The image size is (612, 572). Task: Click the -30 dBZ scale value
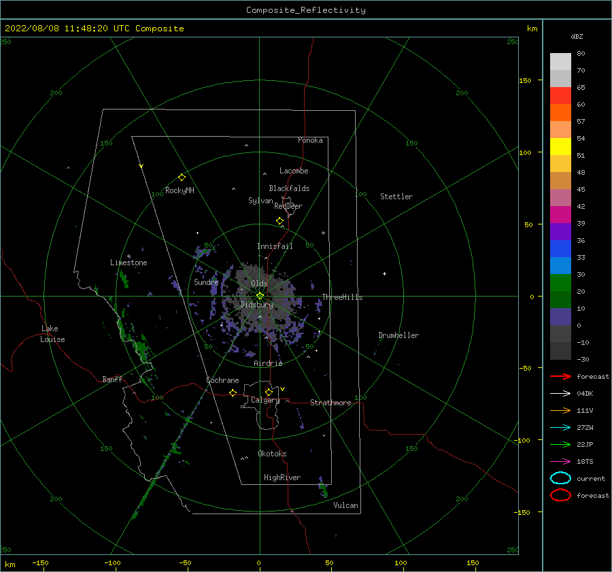tap(583, 360)
